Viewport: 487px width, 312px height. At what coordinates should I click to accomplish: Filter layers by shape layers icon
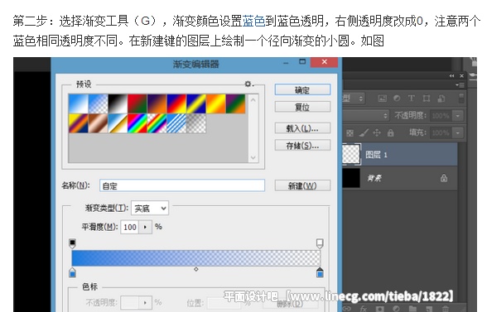click(426, 98)
